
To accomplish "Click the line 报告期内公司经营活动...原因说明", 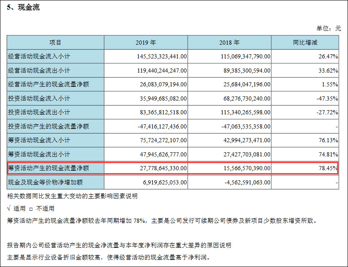I will coord(119,245).
